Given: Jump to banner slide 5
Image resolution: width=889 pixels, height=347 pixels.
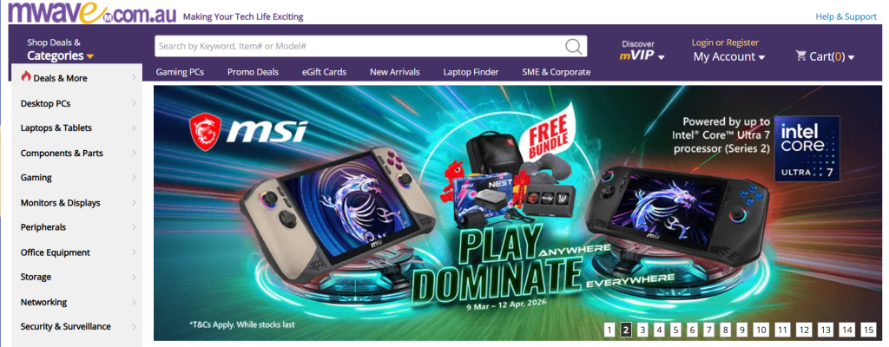Looking at the screenshot, I should (675, 330).
